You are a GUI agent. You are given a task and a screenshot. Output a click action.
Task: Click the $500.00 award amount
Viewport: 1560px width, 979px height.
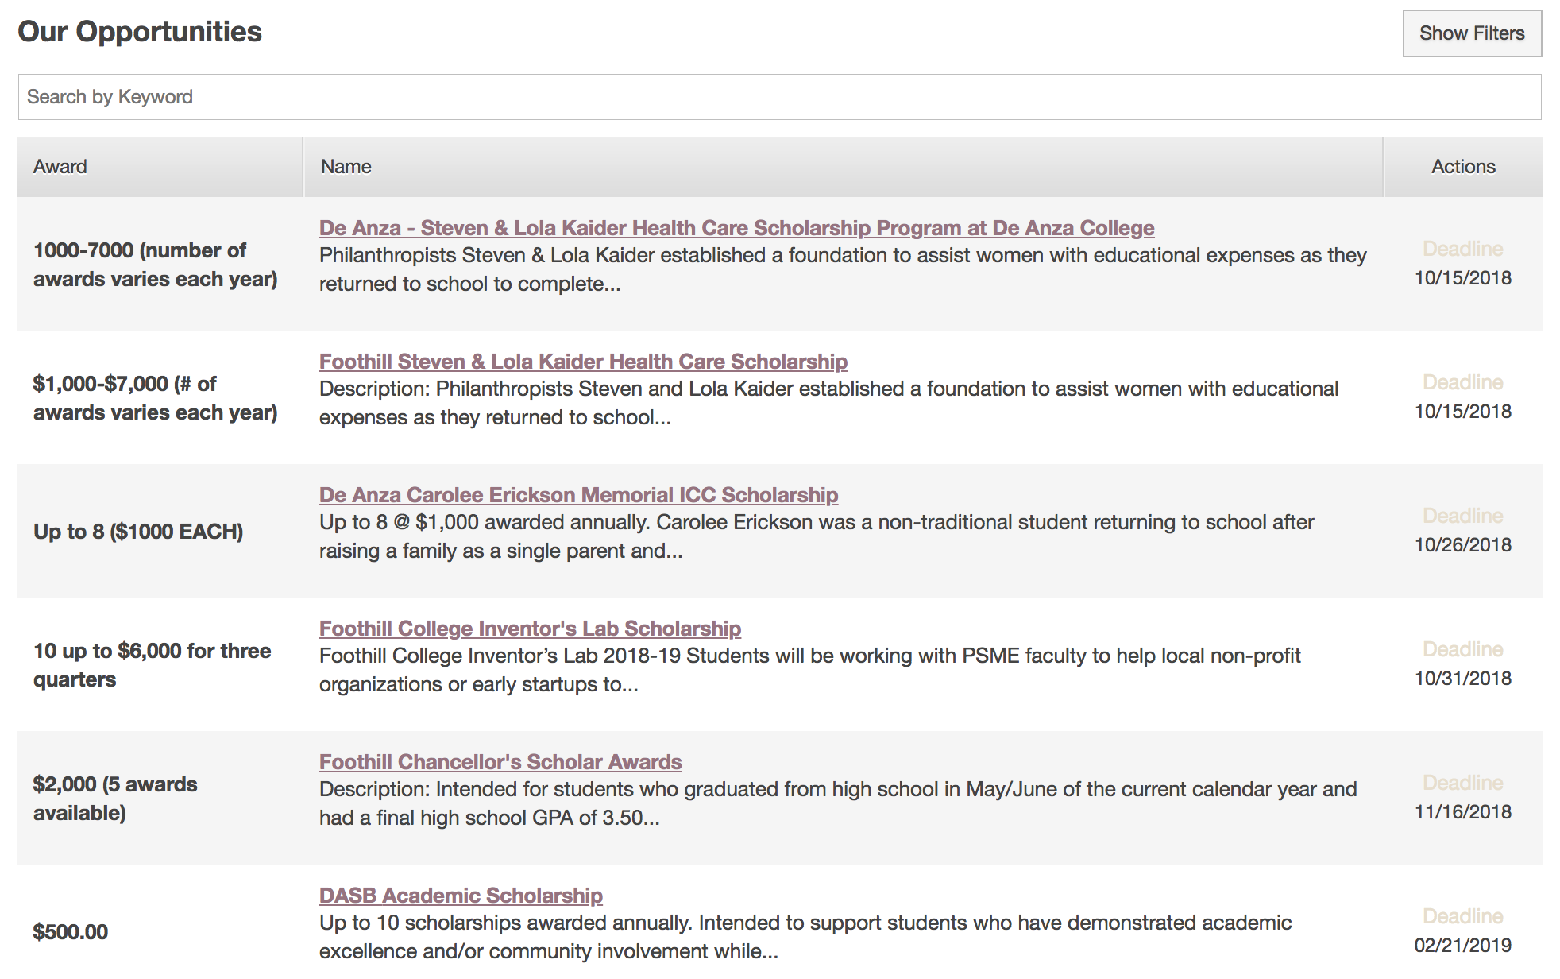click(71, 932)
